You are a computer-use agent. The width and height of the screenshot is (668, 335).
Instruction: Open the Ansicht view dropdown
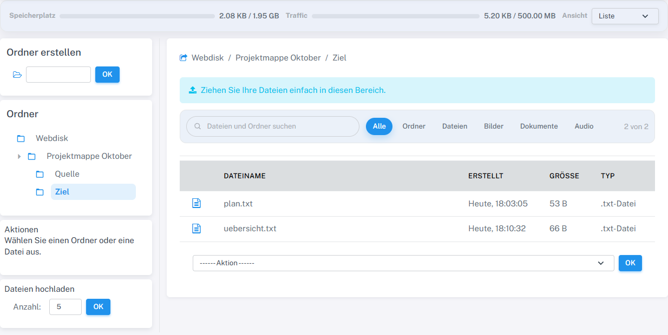click(625, 16)
